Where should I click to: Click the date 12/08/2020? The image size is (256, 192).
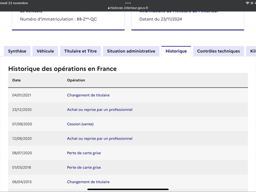pos(22,139)
